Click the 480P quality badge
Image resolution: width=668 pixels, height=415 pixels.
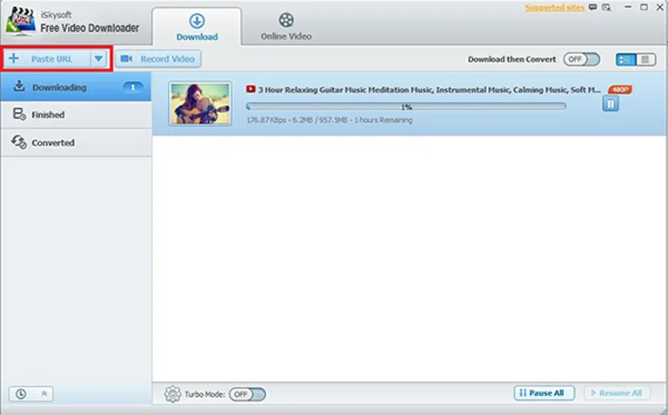[x=620, y=90]
